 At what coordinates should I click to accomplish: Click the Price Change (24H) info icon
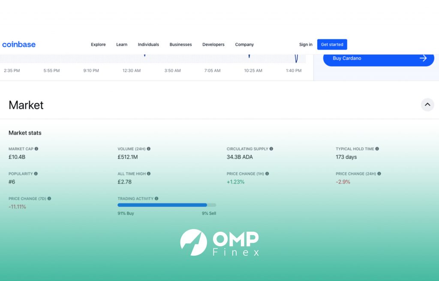379,174
